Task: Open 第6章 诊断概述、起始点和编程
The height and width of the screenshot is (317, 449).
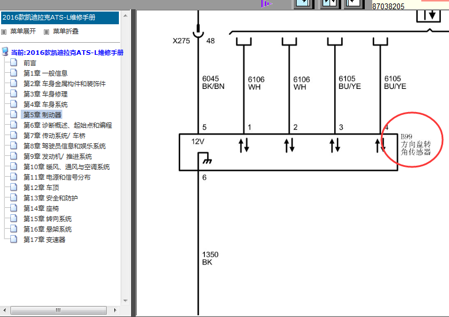Action: pos(68,125)
